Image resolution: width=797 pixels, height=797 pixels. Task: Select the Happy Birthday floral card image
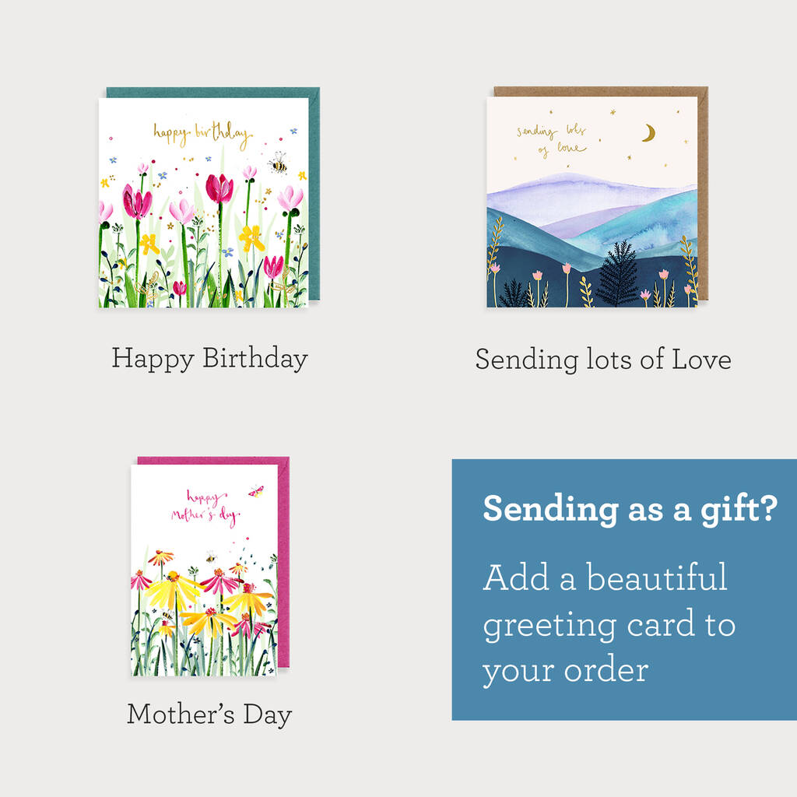(203, 202)
